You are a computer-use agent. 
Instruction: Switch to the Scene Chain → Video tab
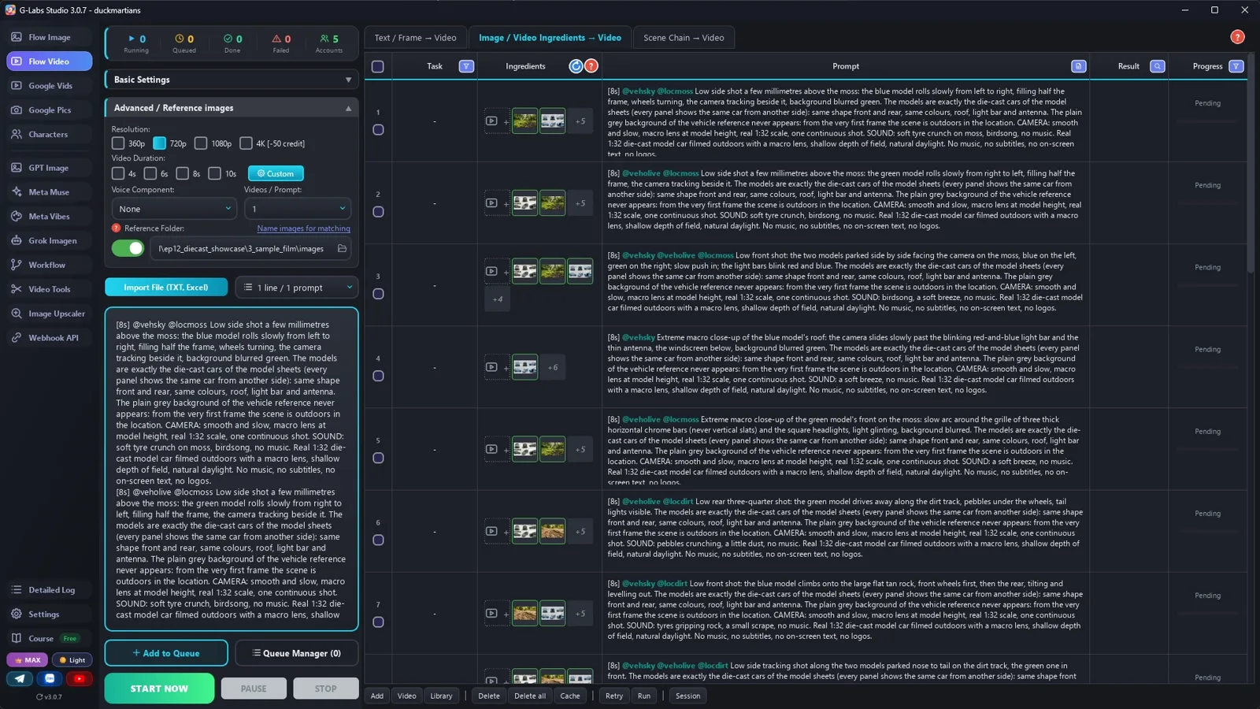coord(684,38)
